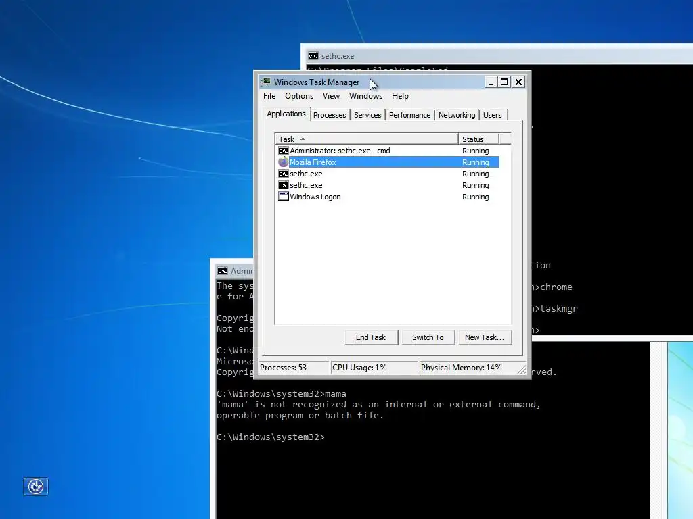Open the File menu in Task Manager
693x519 pixels.
click(269, 96)
